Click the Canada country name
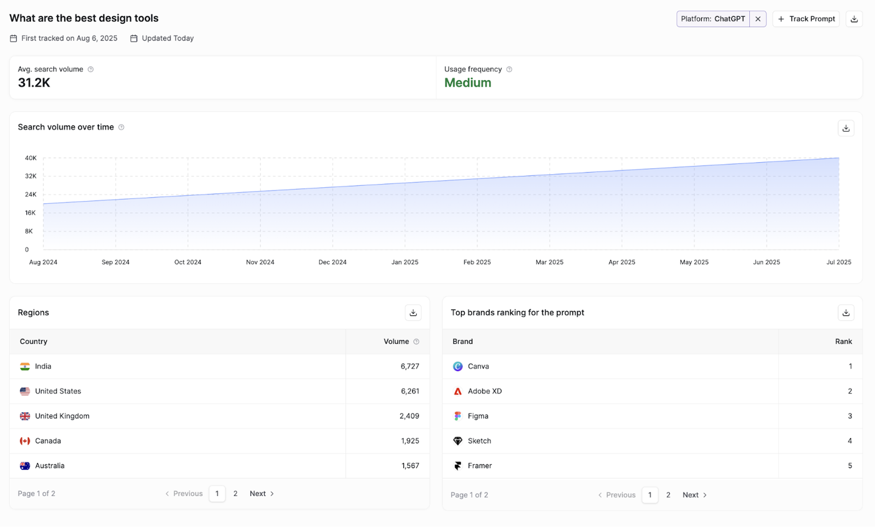875x527 pixels. coord(48,441)
